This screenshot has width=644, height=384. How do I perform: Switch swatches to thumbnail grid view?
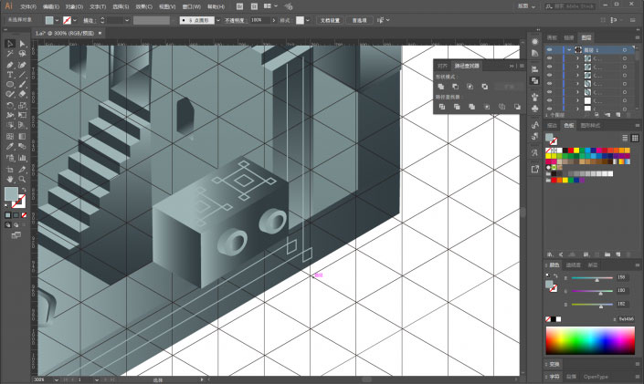point(635,138)
